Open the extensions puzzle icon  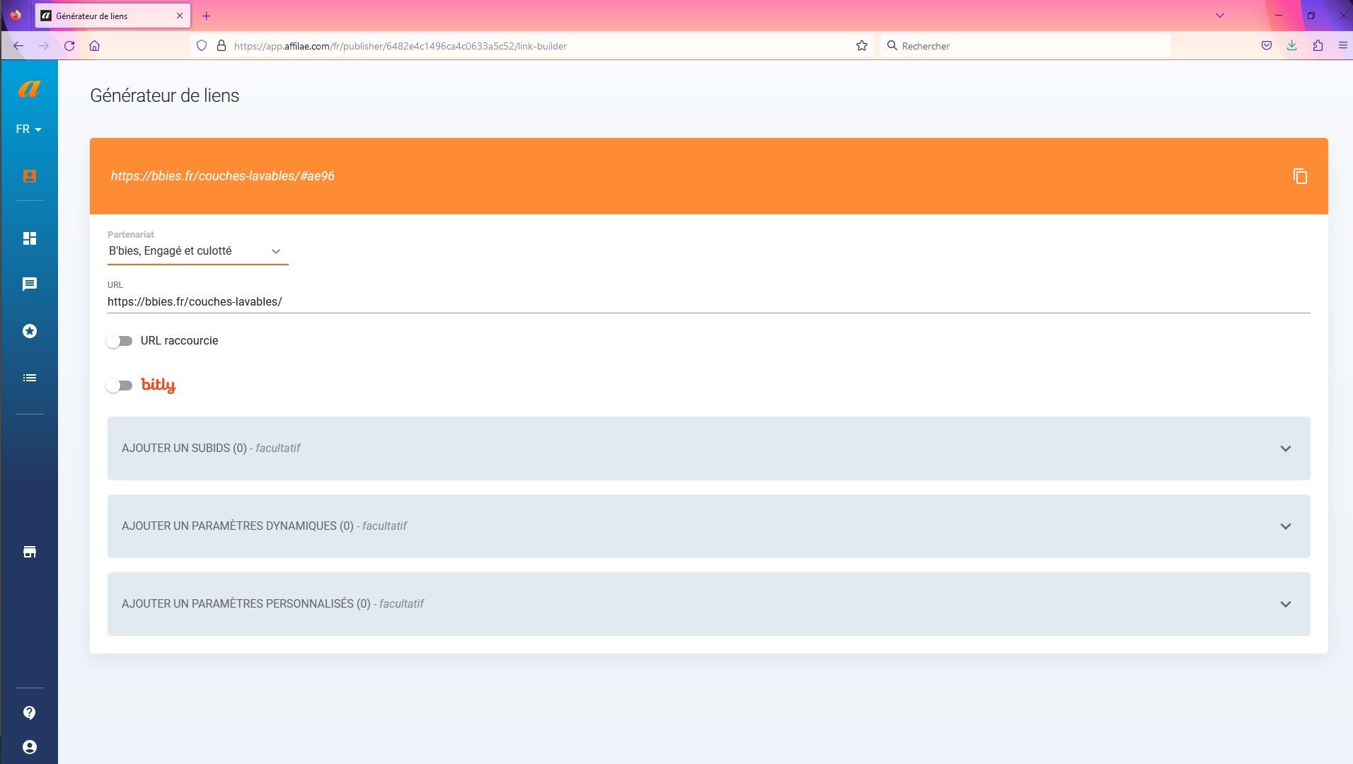(x=1318, y=46)
